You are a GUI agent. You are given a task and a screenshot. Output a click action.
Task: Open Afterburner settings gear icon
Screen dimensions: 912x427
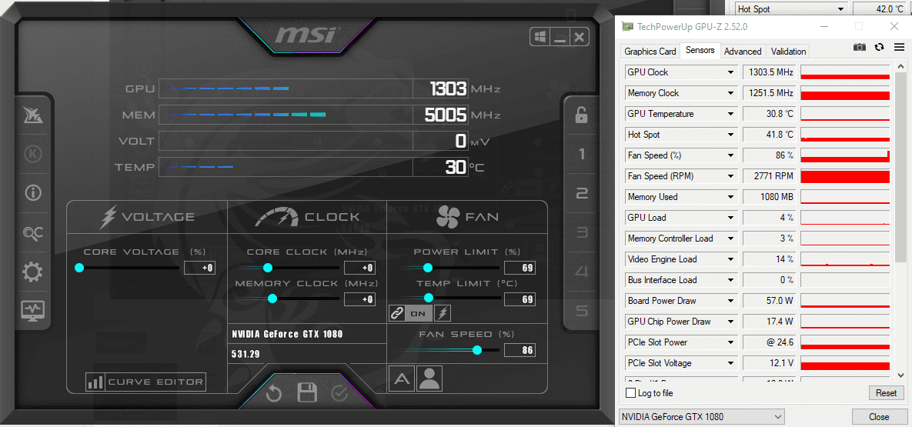[x=32, y=272]
